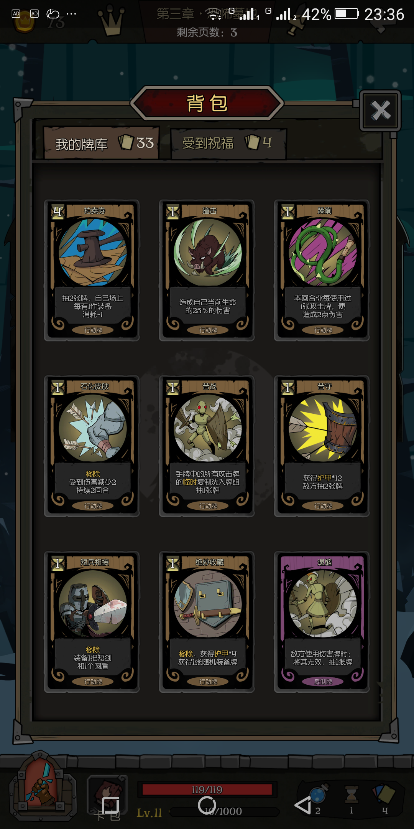
Task: Open the purple 退缩 counter card
Action: click(322, 622)
